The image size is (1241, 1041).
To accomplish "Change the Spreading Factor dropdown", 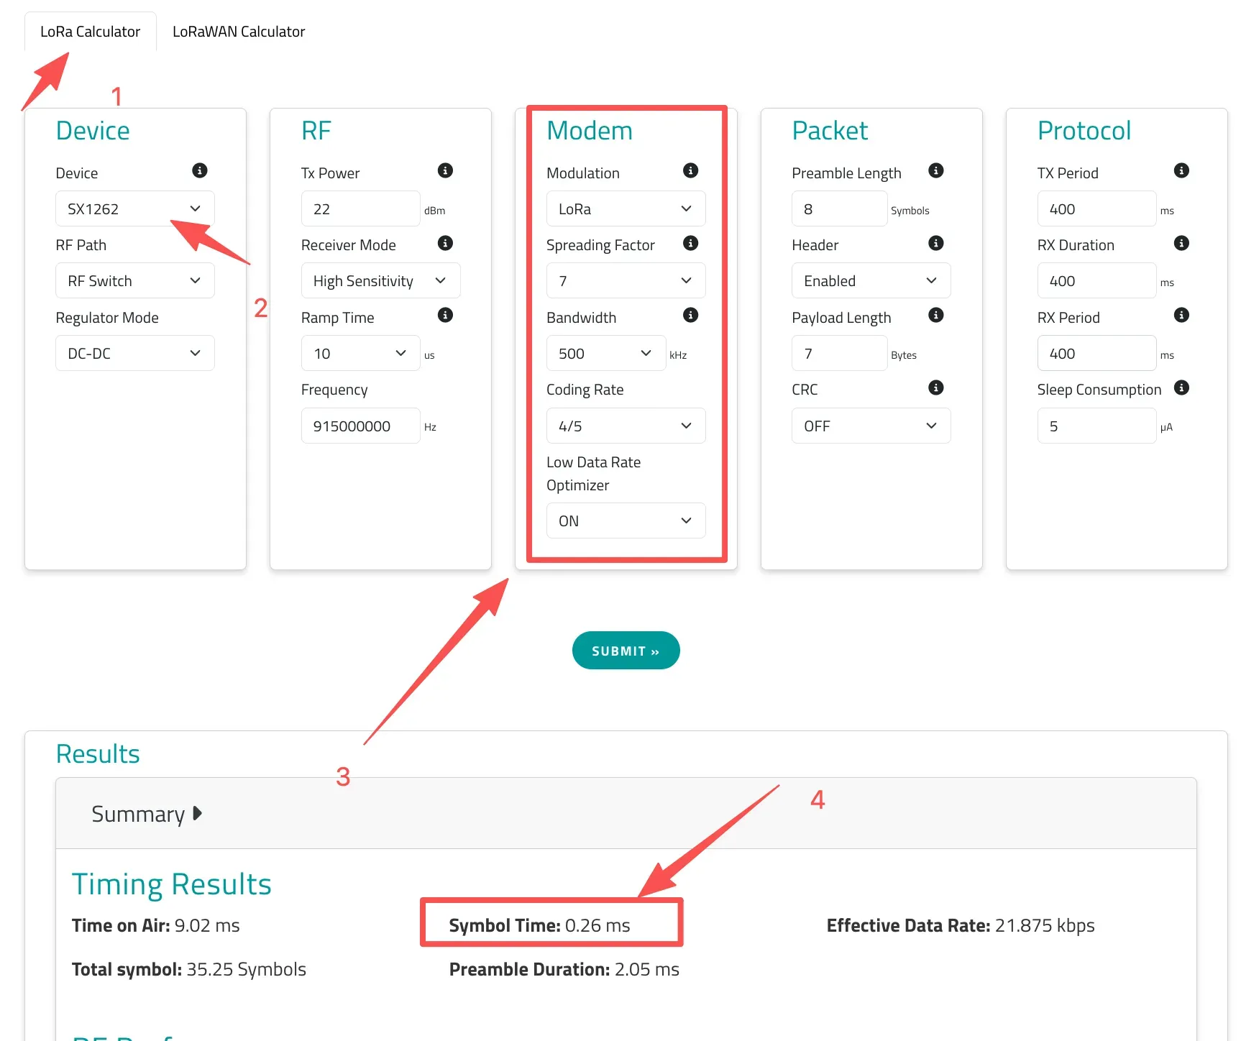I will [x=625, y=280].
